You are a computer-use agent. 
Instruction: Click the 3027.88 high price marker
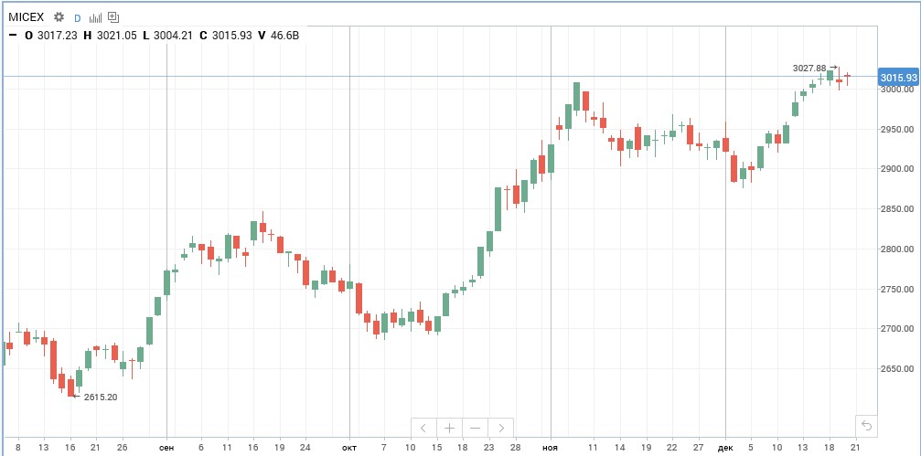[809, 68]
